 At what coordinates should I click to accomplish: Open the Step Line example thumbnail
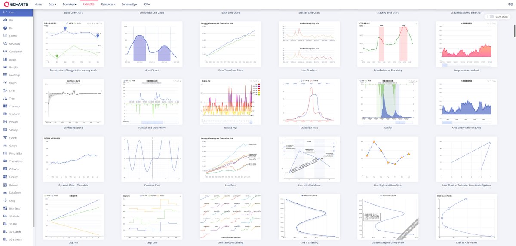152,217
